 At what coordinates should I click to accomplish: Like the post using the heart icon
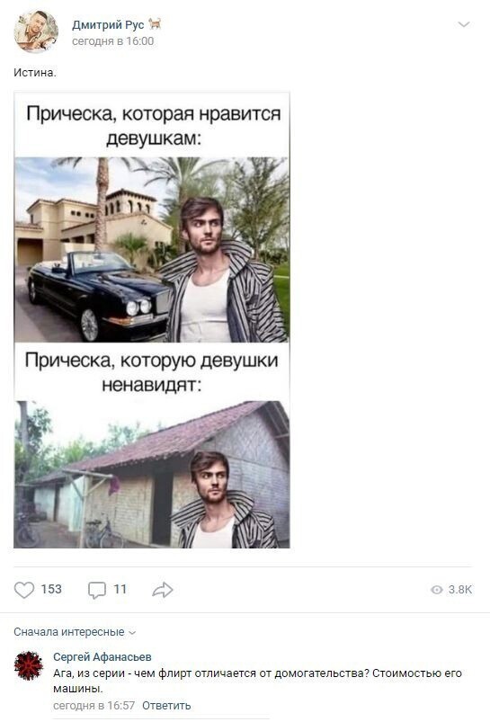coord(24,590)
